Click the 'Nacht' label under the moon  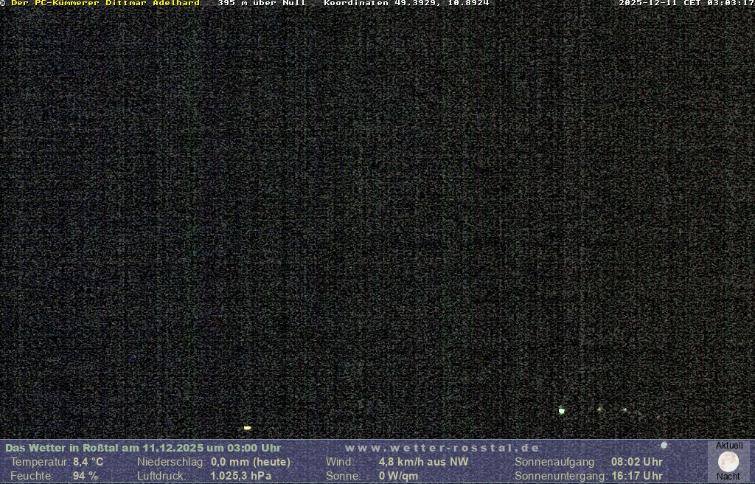coord(728,477)
